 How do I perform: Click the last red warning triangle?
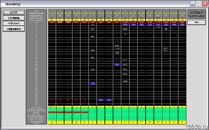click(x=85, y=100)
